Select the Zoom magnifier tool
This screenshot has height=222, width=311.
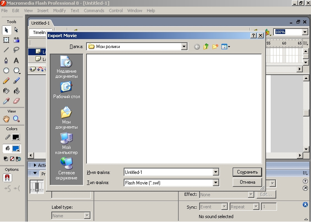pyautogui.click(x=16, y=119)
